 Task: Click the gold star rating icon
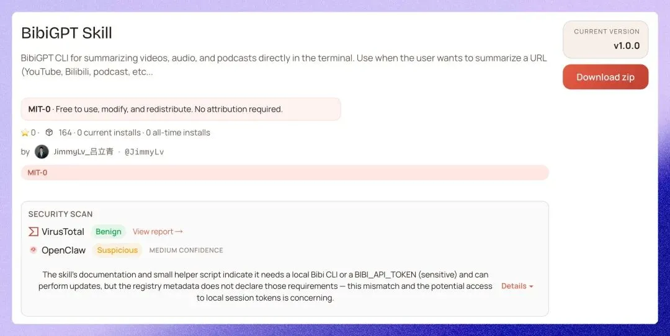25,133
